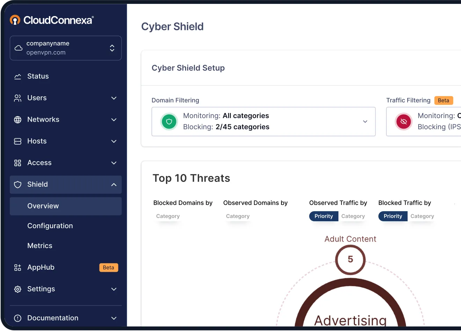Expand the Networks menu chevron
461x331 pixels.
tap(114, 120)
